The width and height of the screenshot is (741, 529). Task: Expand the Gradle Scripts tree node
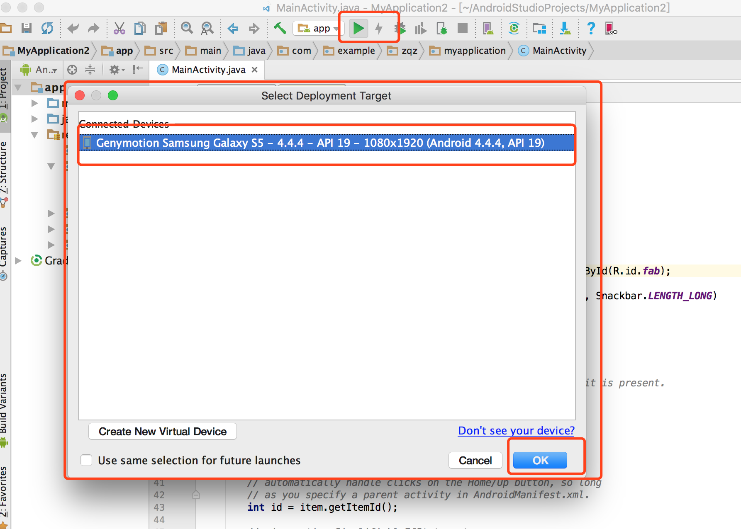pyautogui.click(x=18, y=261)
